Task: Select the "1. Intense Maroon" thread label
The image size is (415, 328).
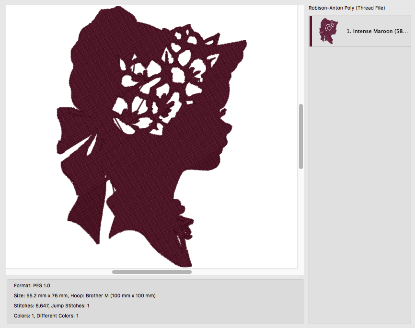Action: point(377,31)
